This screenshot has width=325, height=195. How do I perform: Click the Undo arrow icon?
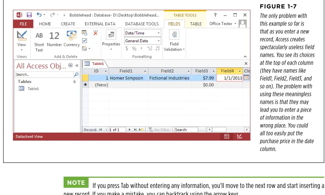39,14
